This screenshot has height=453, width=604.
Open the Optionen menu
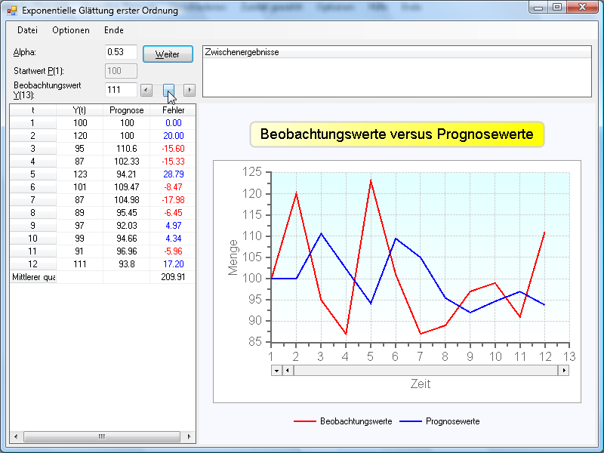71,30
